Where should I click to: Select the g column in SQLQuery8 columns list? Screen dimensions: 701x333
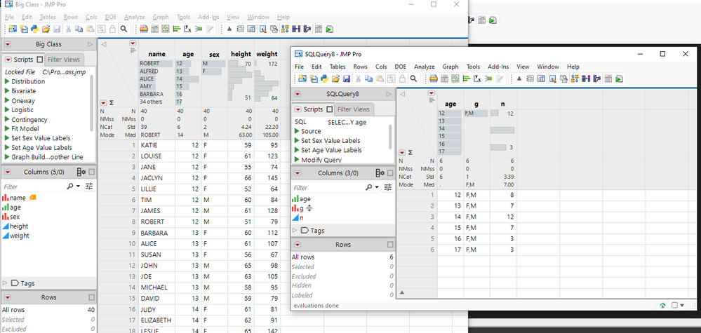(302, 208)
